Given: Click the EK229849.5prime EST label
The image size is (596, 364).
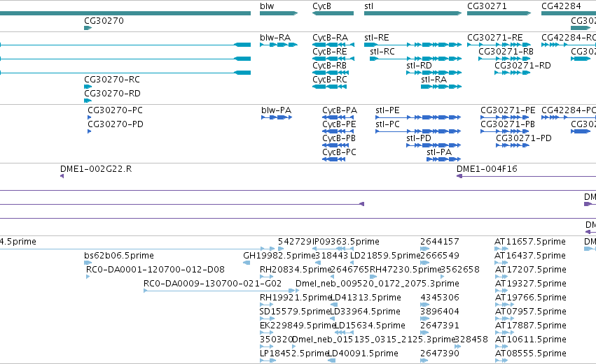Looking at the screenshot, I should [297, 326].
